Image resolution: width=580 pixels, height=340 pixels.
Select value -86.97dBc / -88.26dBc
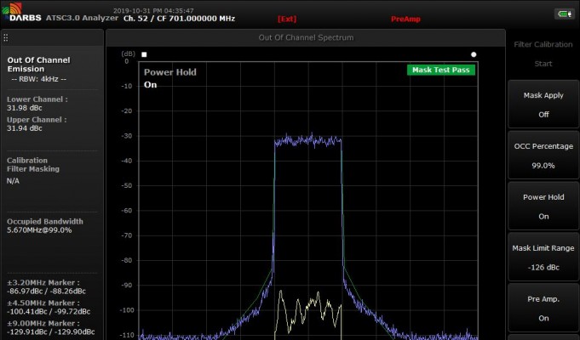[46, 292]
